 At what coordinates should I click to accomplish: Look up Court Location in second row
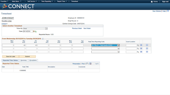pyautogui.click(x=138, y=49)
